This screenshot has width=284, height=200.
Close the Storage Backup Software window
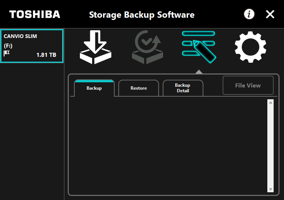(270, 14)
